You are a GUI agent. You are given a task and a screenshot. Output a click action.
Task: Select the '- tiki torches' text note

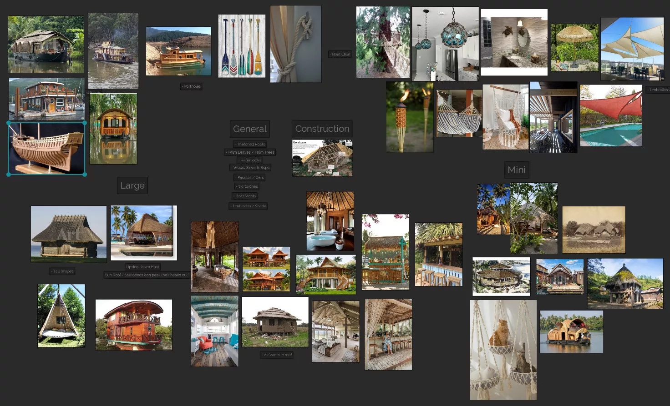pyautogui.click(x=247, y=186)
